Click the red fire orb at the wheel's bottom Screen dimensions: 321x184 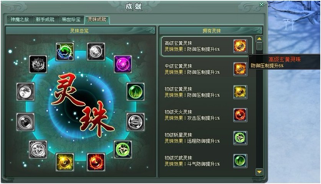pyautogui.click(x=96, y=162)
